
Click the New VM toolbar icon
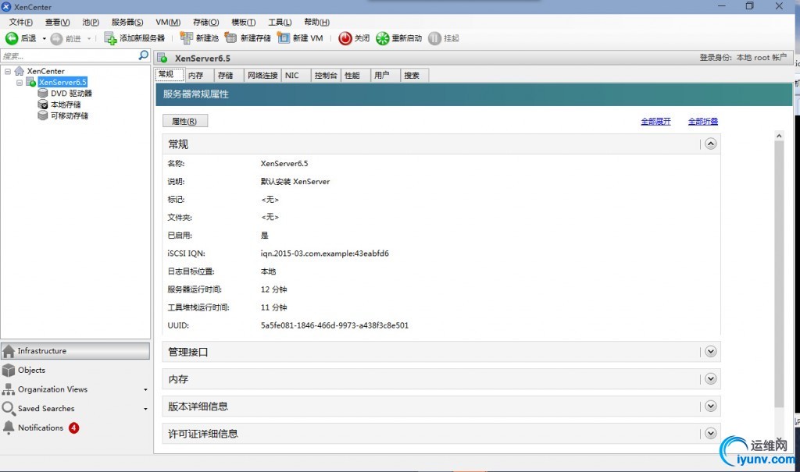point(283,38)
